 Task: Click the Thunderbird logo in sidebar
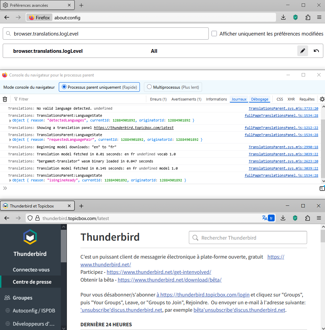tap(30, 237)
